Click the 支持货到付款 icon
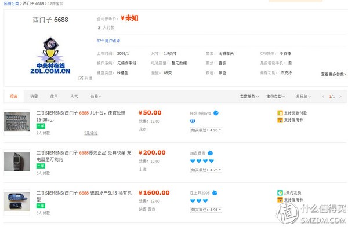This screenshot has height=227, width=348. point(280,113)
